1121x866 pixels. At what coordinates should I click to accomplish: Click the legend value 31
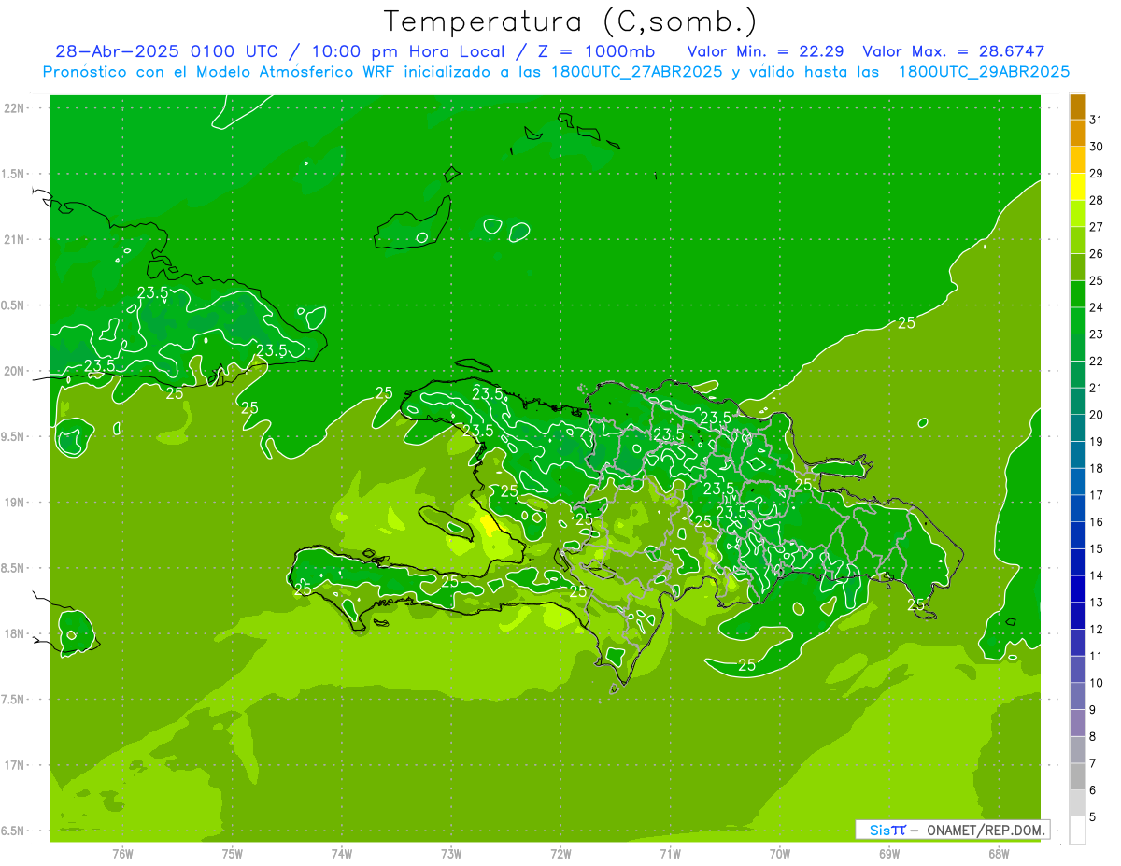tap(1097, 120)
